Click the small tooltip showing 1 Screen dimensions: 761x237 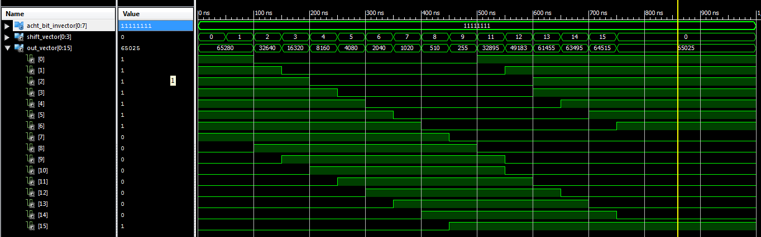[173, 81]
